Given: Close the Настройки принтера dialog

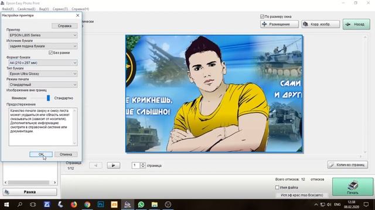Looking at the screenshot, I should [x=78, y=15].
